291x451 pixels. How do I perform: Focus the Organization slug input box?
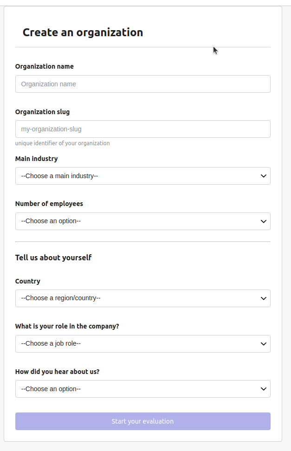point(142,129)
